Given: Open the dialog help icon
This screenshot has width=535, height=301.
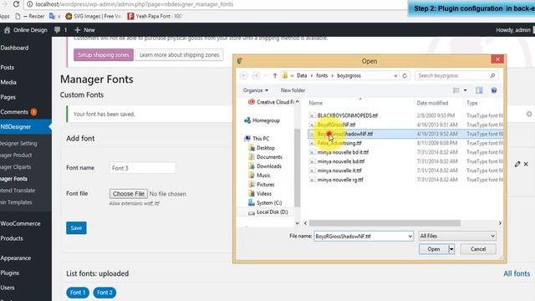Looking at the screenshot, I should 494,90.
